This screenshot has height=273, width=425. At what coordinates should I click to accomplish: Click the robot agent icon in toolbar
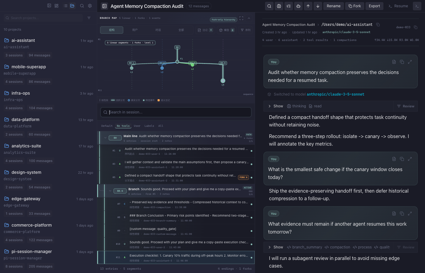pyautogui.click(x=298, y=6)
